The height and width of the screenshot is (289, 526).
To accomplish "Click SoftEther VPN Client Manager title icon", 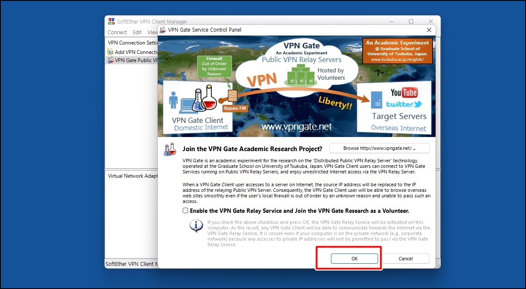I will [111, 21].
